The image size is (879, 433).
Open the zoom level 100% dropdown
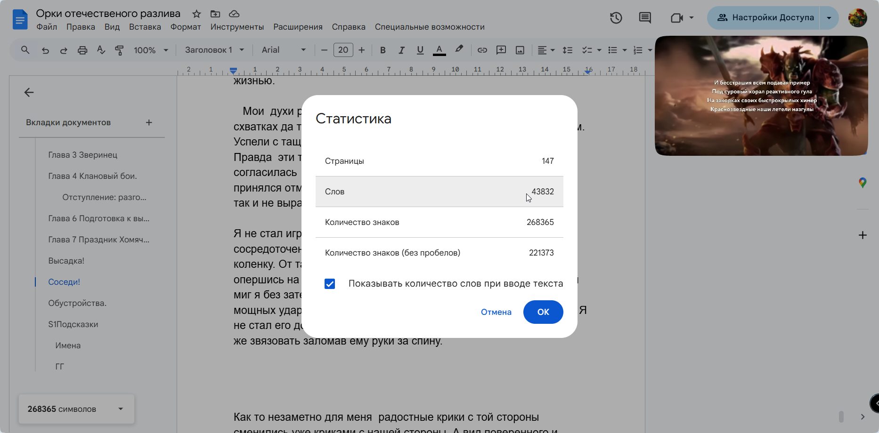(151, 50)
